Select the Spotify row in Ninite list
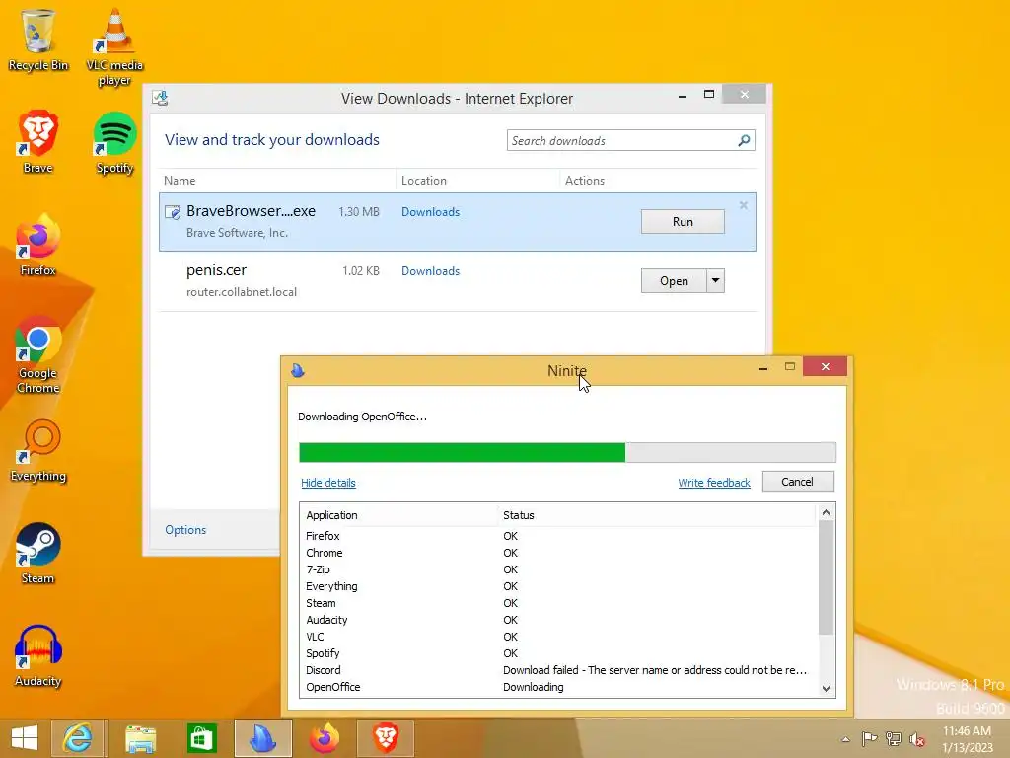Viewport: 1010px width, 758px height. (559, 653)
